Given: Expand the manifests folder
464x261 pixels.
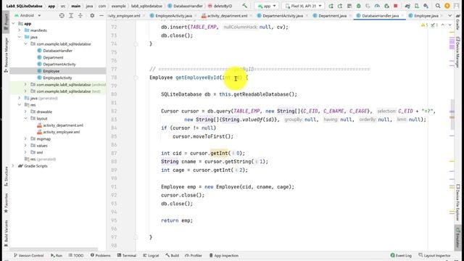Looking at the screenshot, I should click(20, 30).
